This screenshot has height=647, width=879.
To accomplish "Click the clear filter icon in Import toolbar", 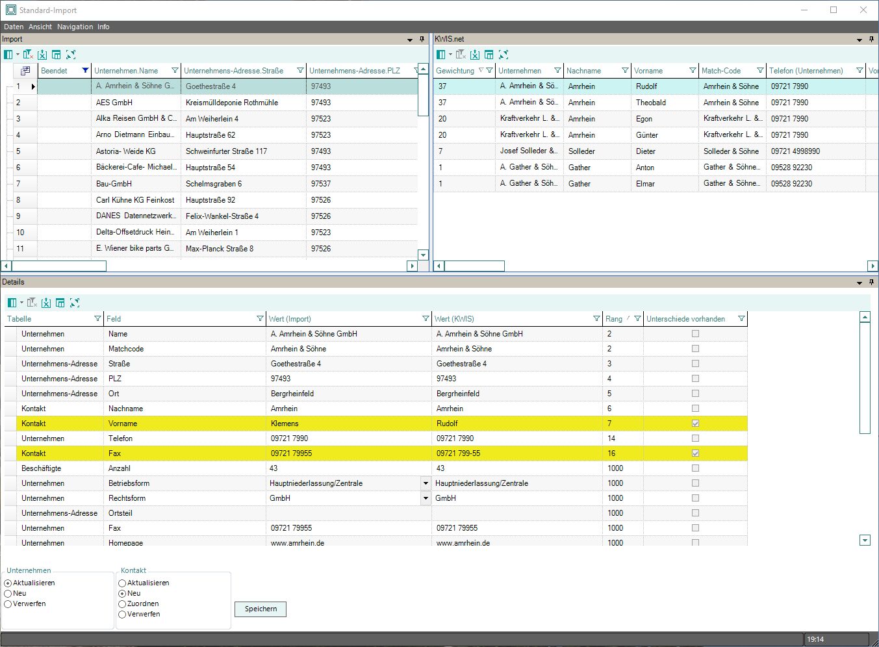I will [27, 55].
